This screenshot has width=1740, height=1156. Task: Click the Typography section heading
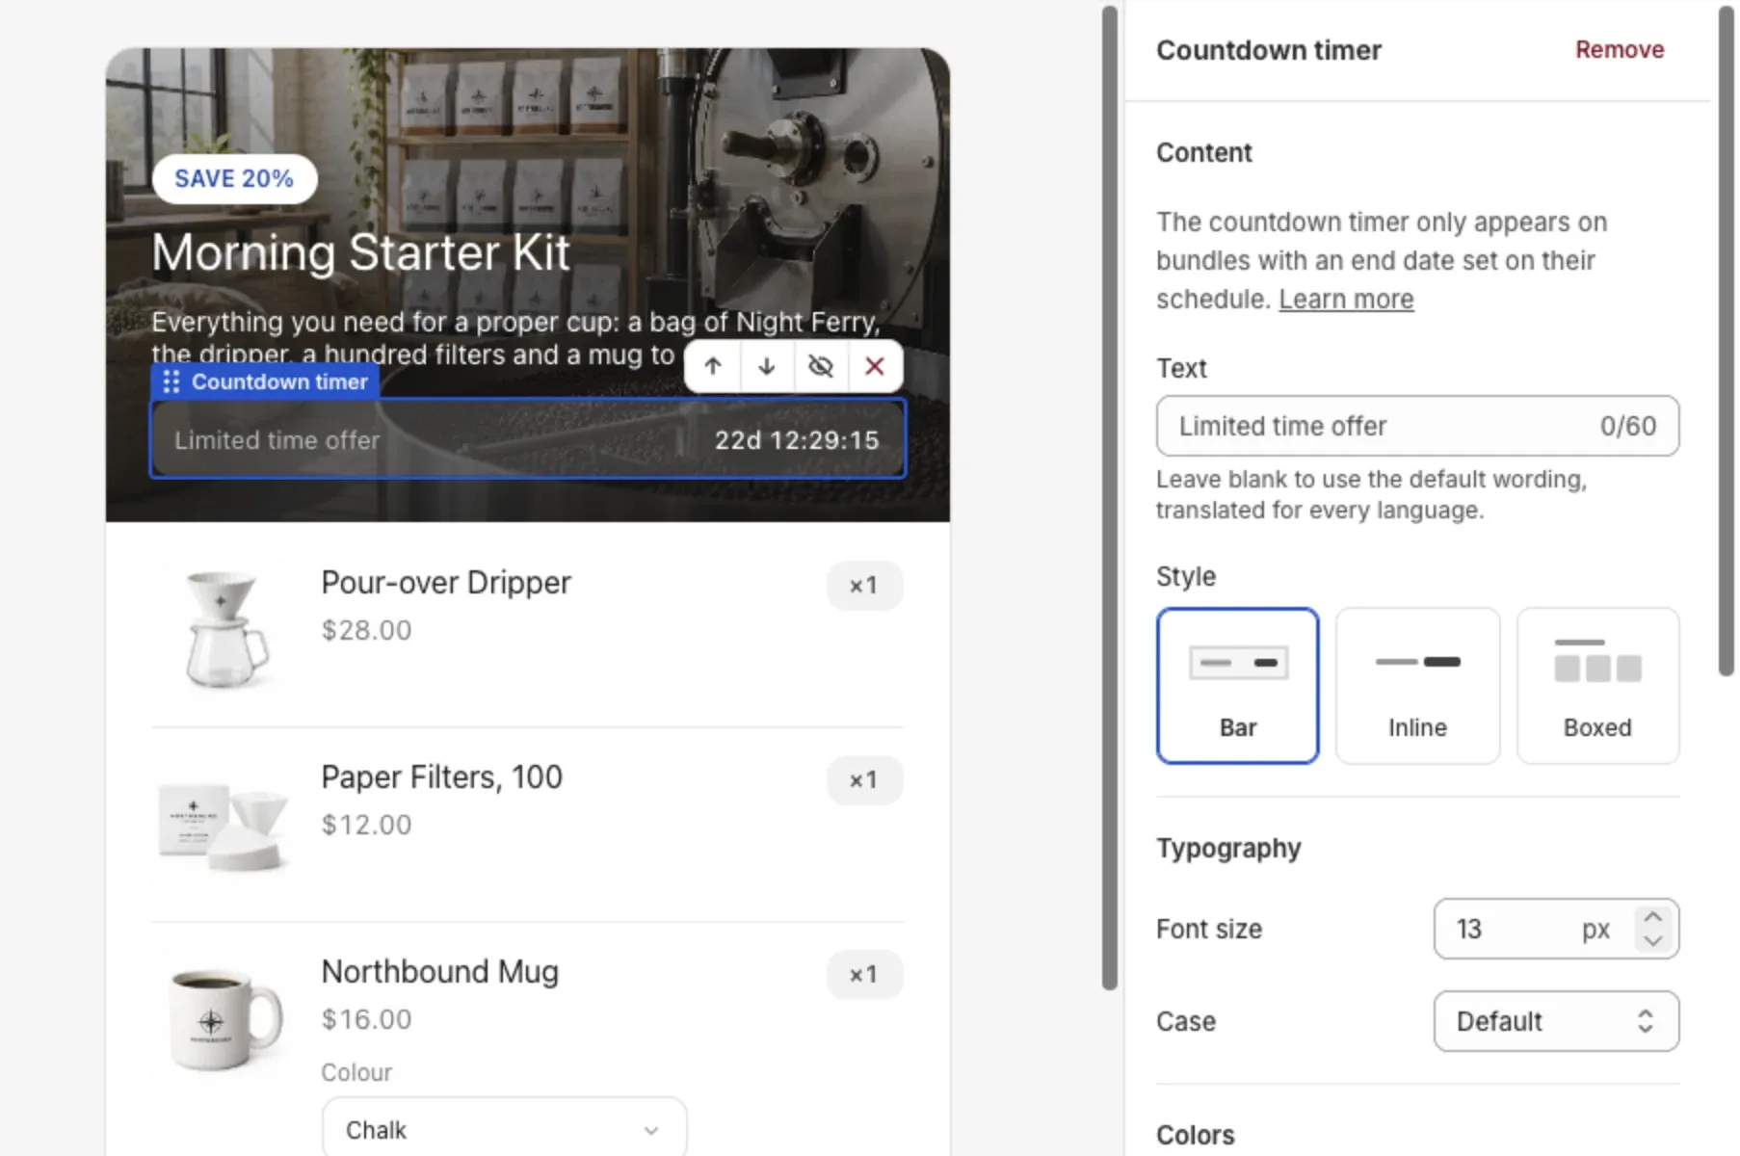(1228, 849)
